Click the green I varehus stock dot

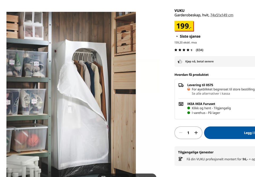pyautogui.click(x=189, y=113)
